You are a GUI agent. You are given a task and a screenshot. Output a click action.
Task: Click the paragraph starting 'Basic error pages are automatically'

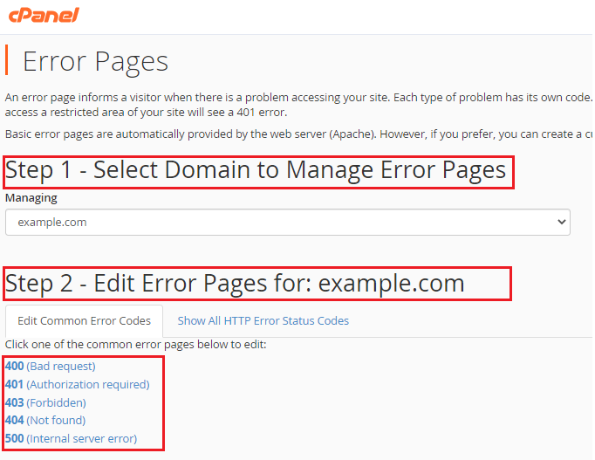tap(297, 134)
